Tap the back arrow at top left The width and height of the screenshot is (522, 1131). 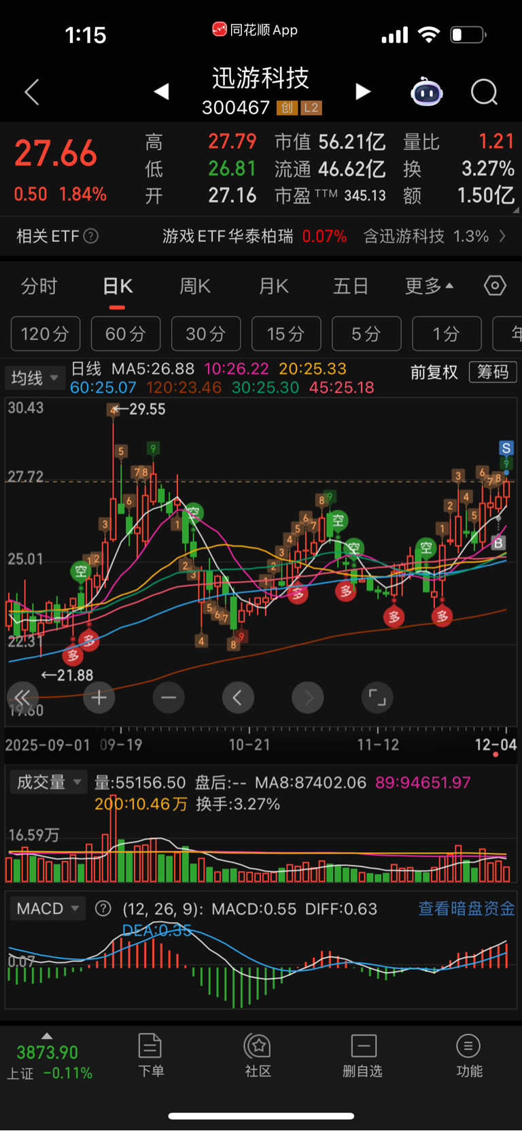(31, 92)
